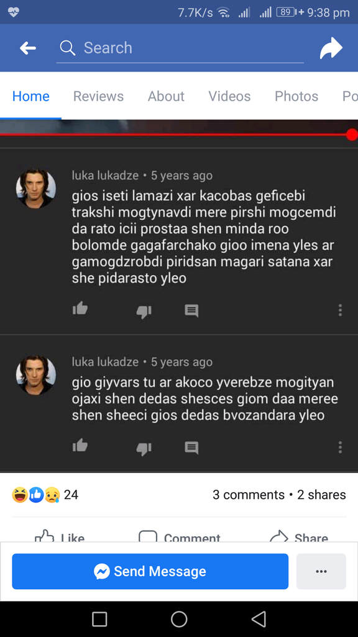
Task: Open the more options ellipsis button
Action: click(x=321, y=571)
